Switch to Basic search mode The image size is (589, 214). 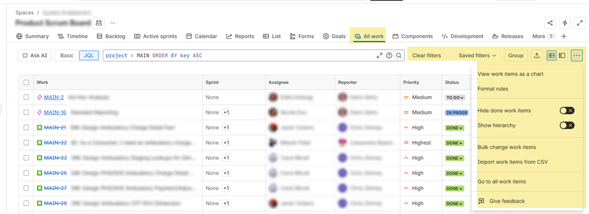coord(67,55)
